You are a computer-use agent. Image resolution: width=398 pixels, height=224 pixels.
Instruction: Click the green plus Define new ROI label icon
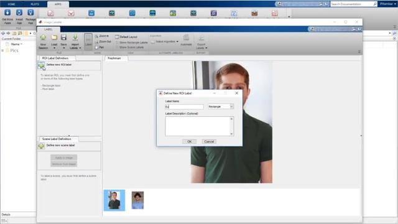(42, 65)
